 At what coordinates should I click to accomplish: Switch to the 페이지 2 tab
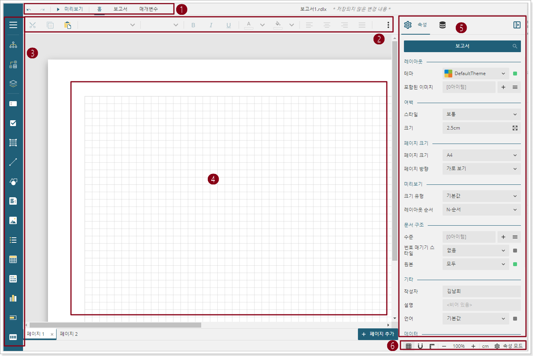(69, 334)
